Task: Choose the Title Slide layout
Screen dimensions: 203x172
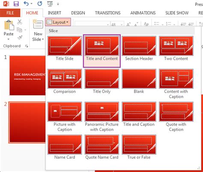Action: (x=65, y=49)
